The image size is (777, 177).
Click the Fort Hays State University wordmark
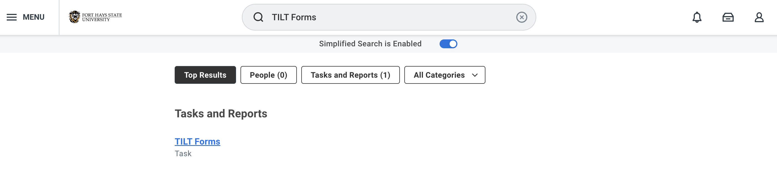(102, 17)
